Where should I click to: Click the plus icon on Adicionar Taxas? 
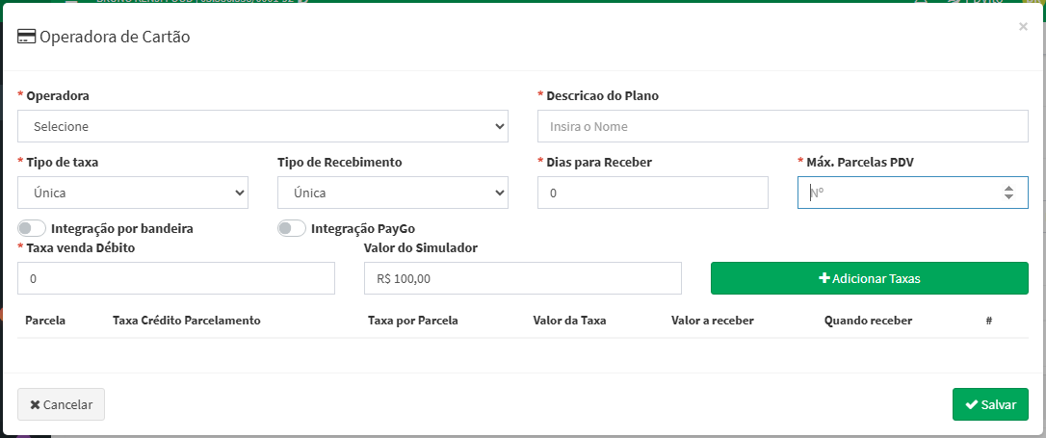tap(824, 278)
